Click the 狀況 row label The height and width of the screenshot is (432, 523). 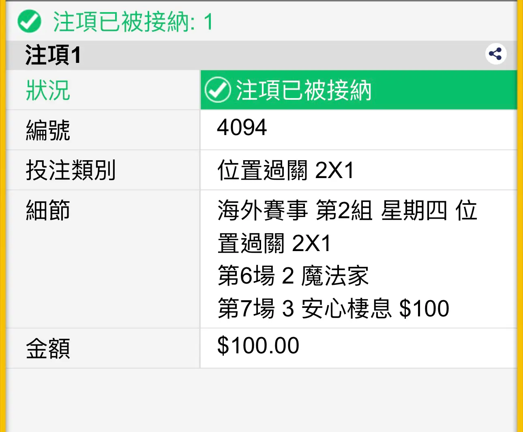click(48, 90)
